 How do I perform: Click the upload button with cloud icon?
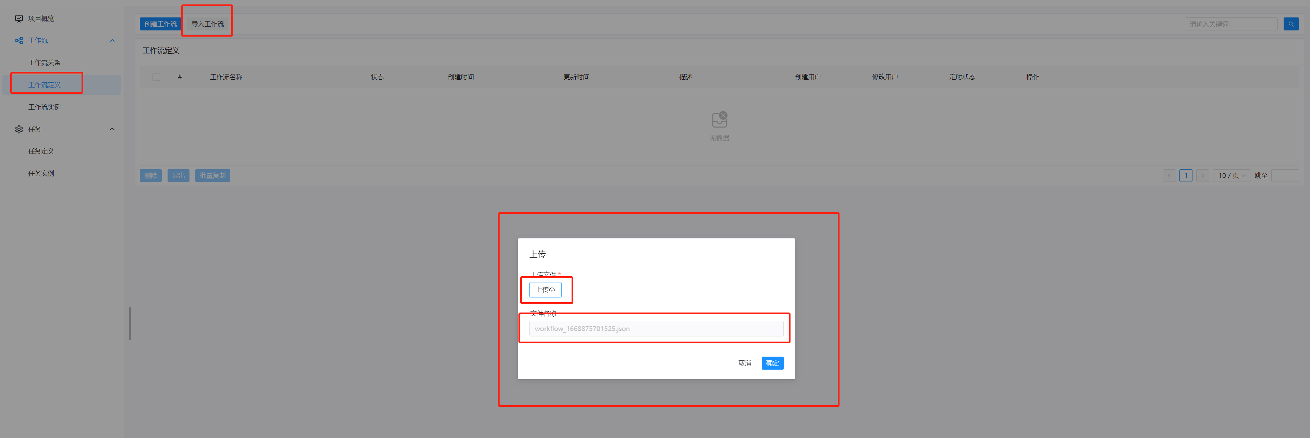(544, 289)
